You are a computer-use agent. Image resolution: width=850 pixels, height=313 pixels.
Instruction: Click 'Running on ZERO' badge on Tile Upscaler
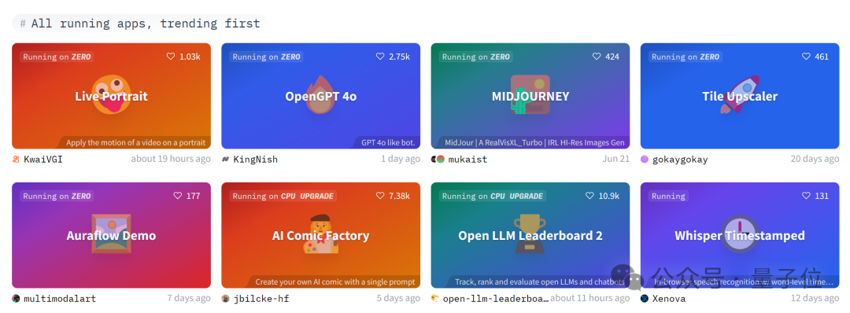tap(686, 57)
